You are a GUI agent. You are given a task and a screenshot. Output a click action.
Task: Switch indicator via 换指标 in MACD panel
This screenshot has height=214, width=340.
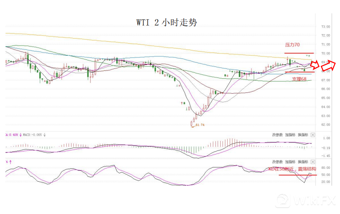pyautogui.click(x=303, y=135)
